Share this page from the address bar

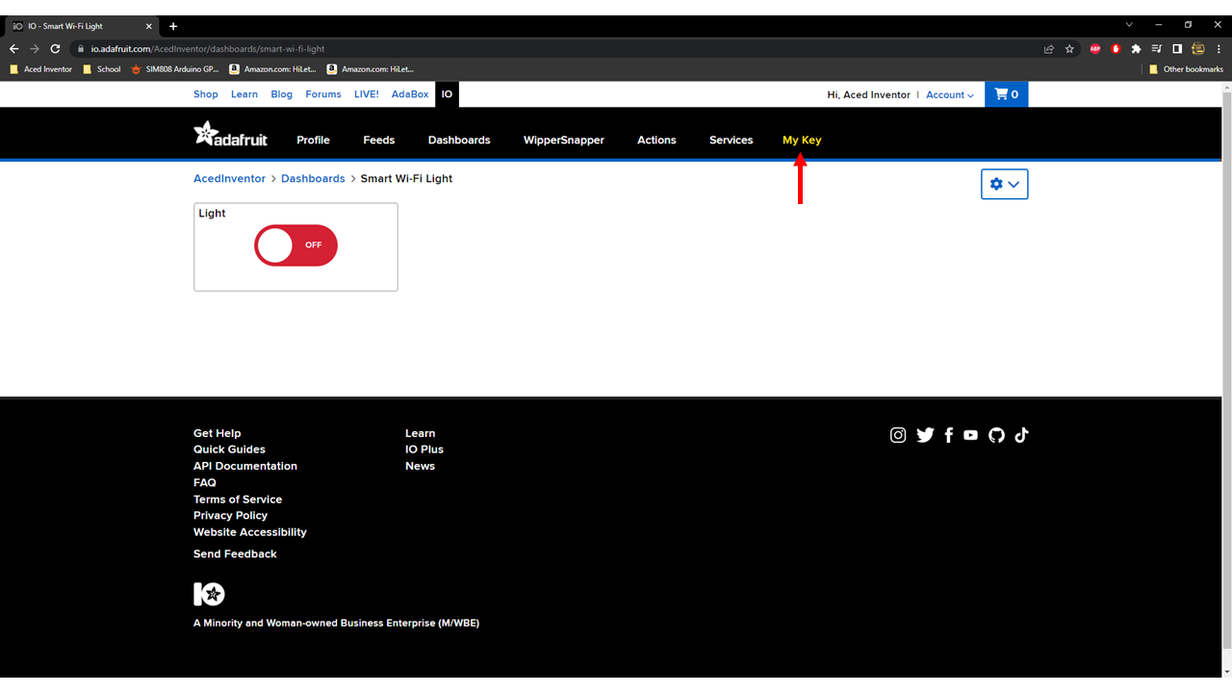coord(1049,49)
